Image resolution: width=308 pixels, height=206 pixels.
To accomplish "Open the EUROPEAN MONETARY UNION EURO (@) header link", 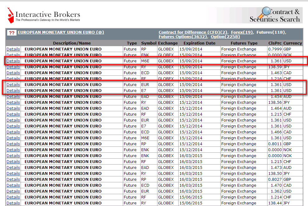I will coord(61,32).
